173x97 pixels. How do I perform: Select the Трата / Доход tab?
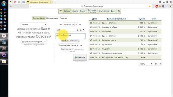click(x=39, y=18)
